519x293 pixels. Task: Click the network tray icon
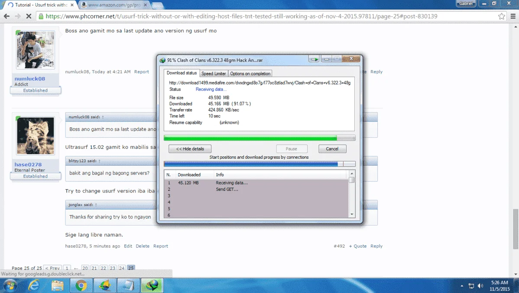point(471,286)
